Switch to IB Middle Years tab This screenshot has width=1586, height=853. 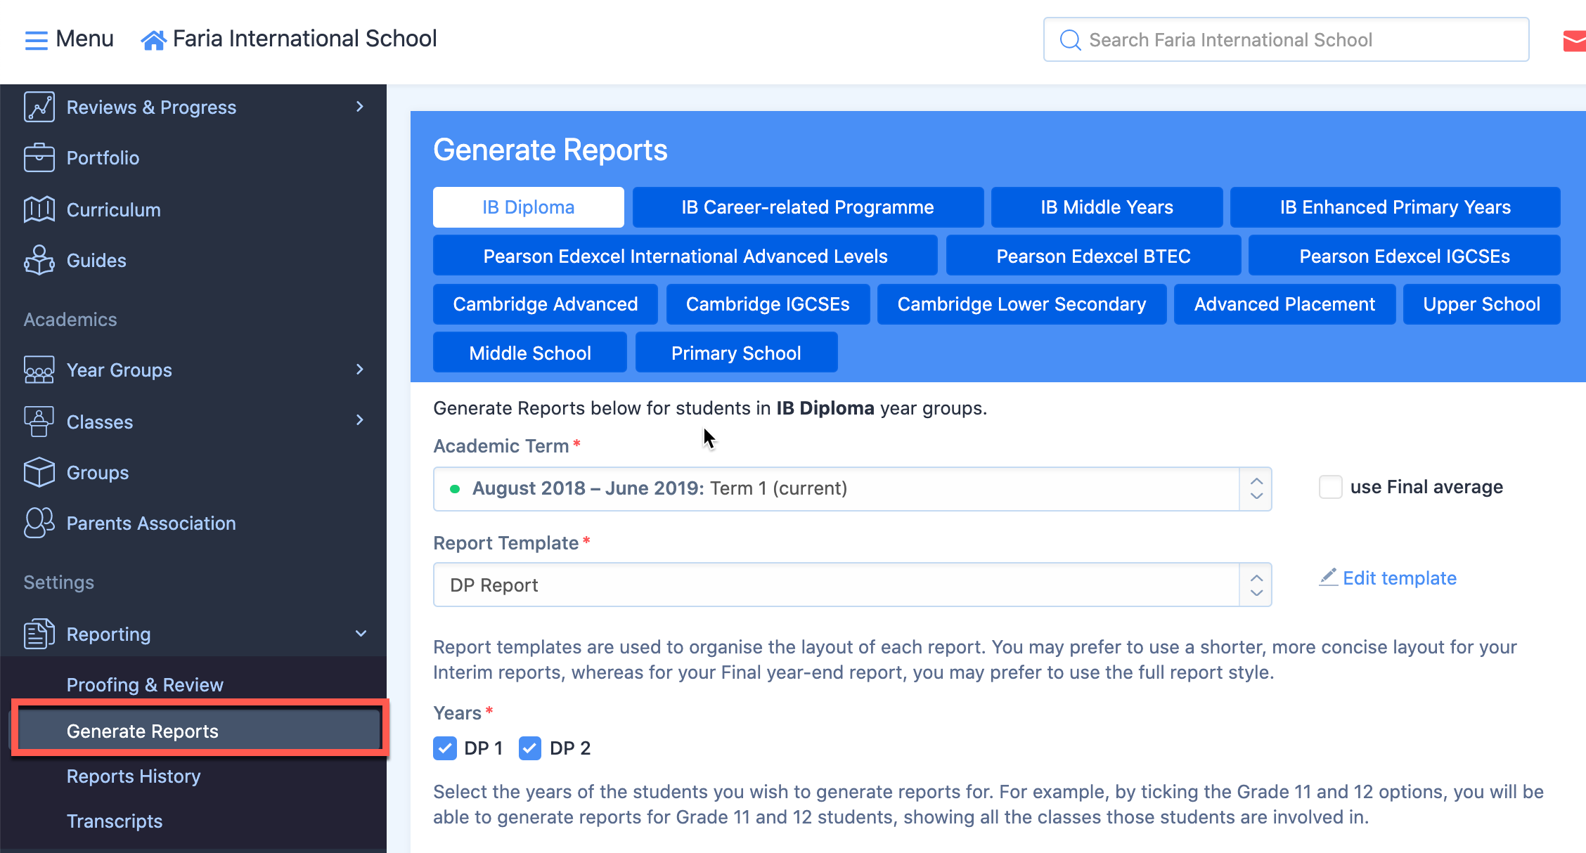(1107, 207)
